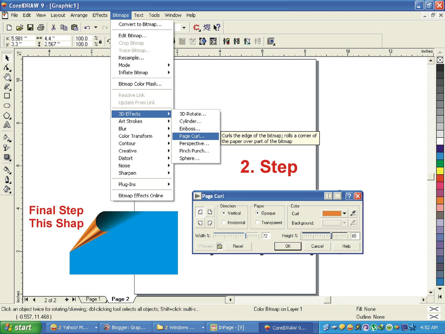Click OK in Page Curl dialog
445x334 pixels.
[x=288, y=246]
